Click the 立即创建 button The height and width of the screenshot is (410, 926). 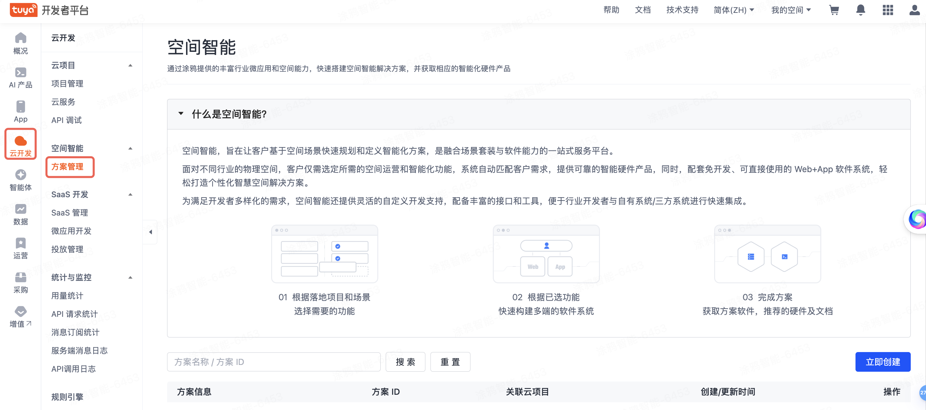point(883,362)
